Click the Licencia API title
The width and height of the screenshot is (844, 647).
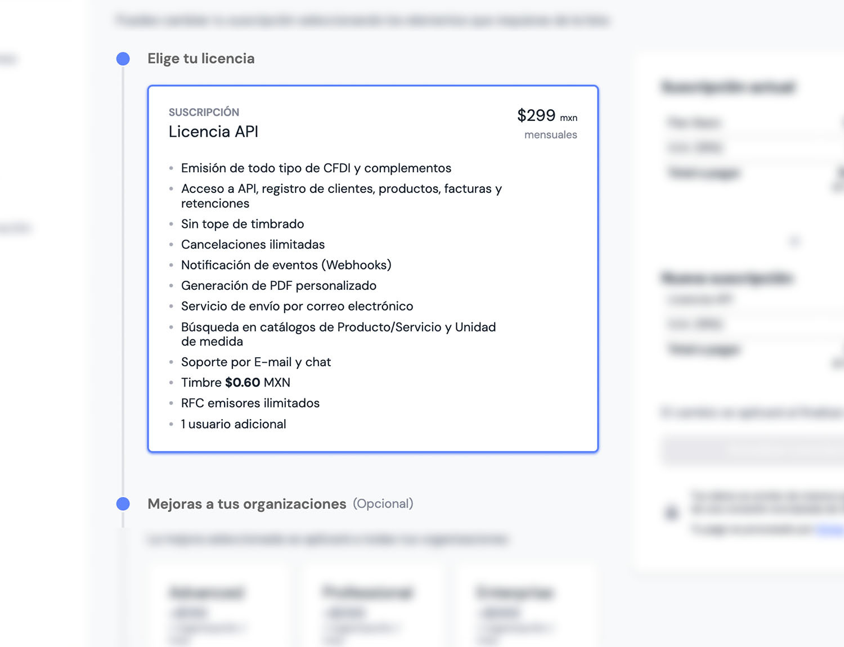(213, 132)
